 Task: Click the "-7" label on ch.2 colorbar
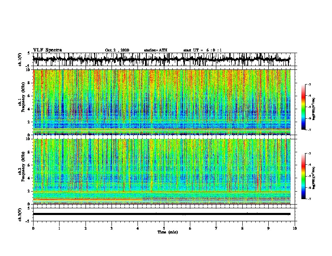coord(309,199)
